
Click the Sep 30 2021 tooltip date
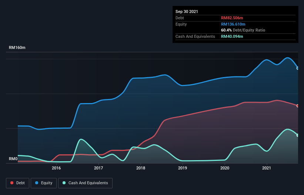click(x=187, y=11)
